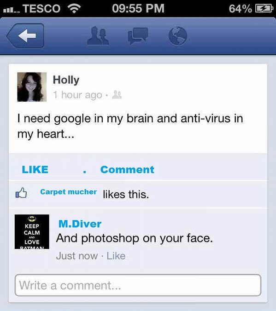Like M.Diver's comment
The width and height of the screenshot is (276, 311).
(116, 256)
